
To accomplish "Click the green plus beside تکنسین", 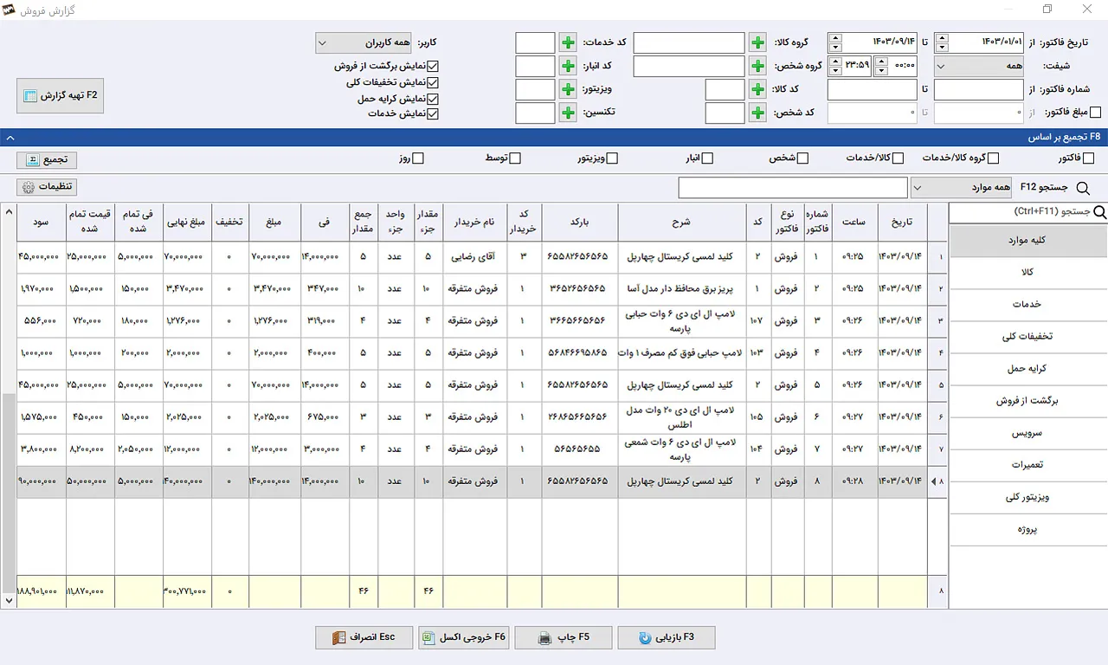I will tap(568, 113).
